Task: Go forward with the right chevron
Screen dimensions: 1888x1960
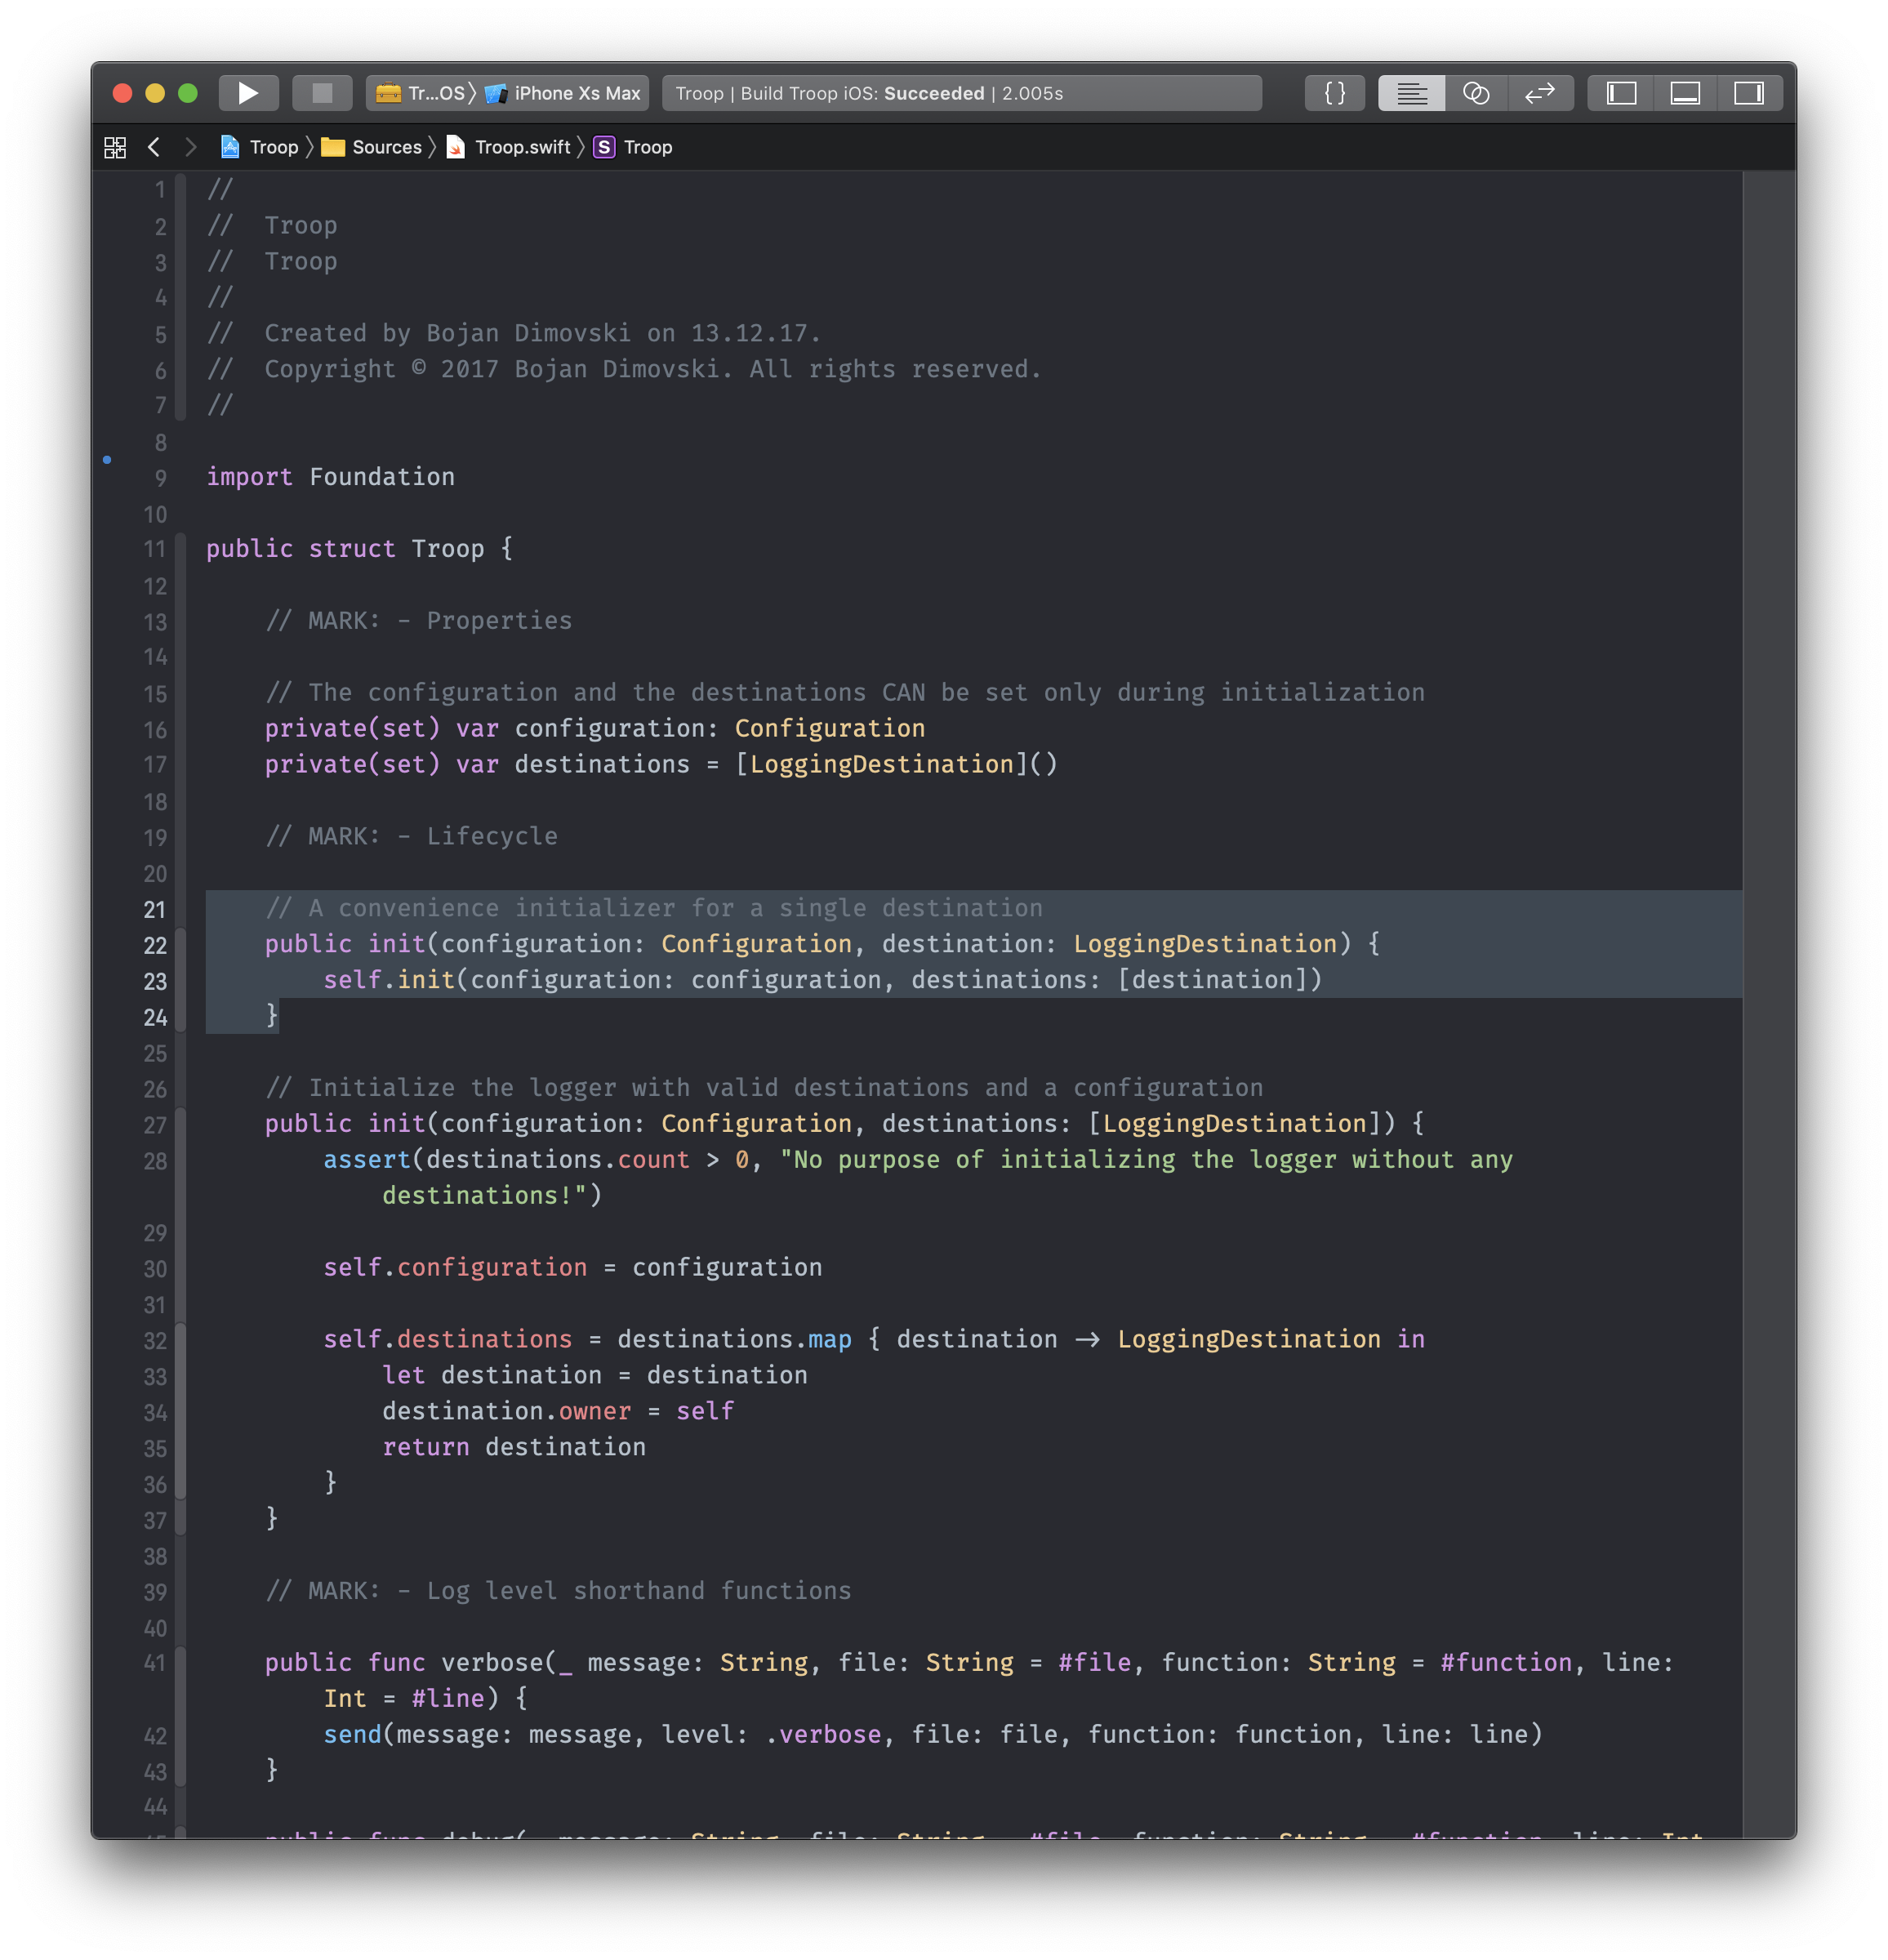Action: 190,147
